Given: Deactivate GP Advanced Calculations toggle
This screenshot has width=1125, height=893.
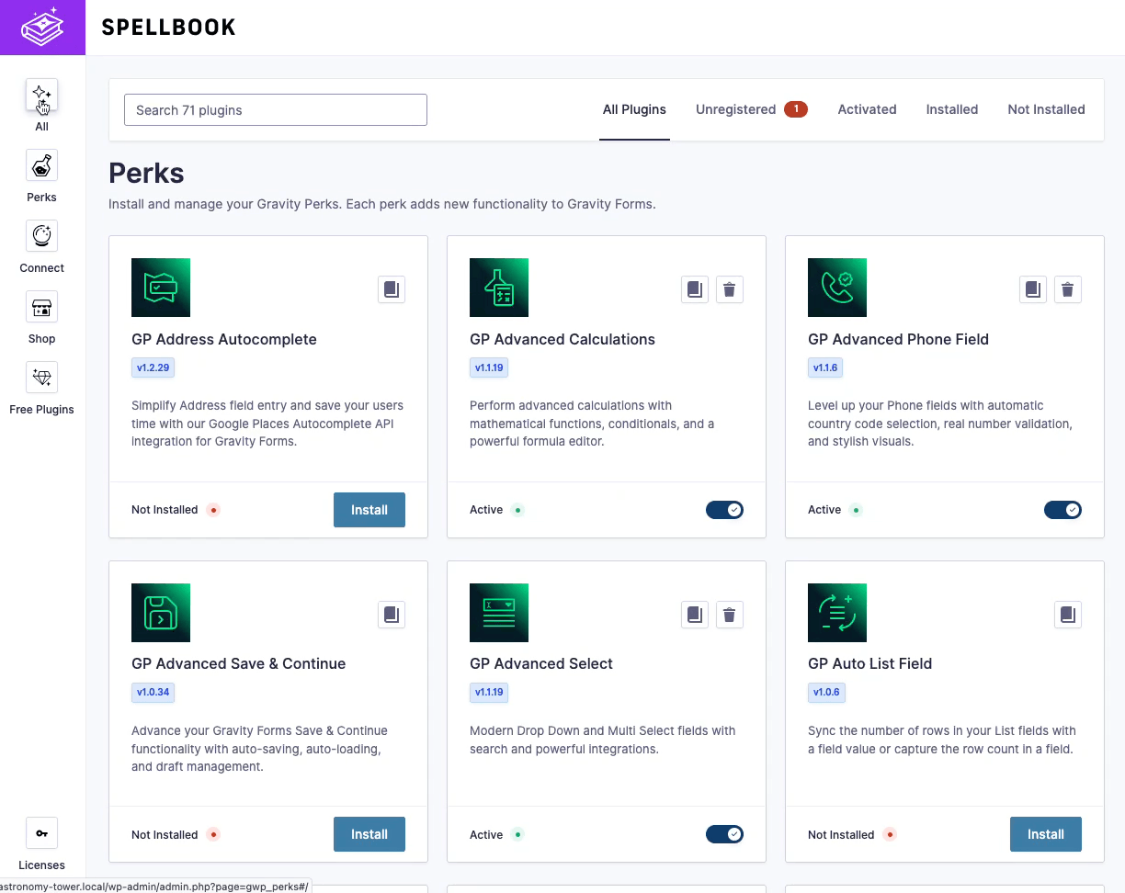Looking at the screenshot, I should click(724, 510).
